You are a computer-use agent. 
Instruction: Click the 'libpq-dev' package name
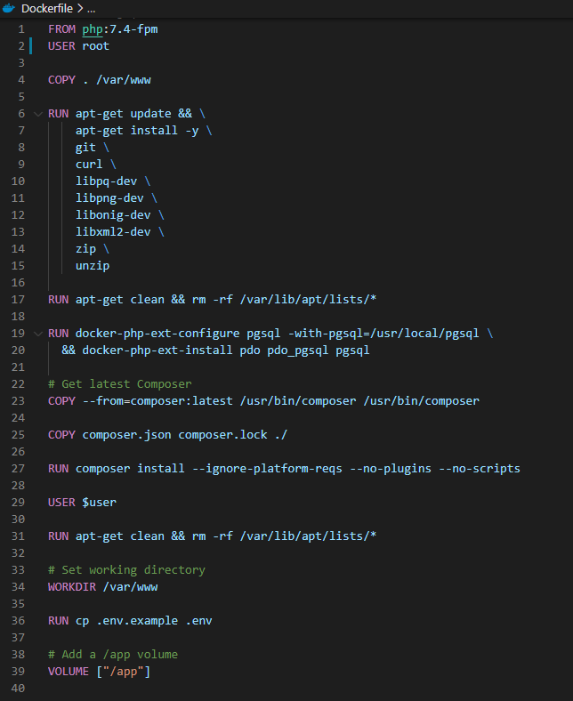point(106,181)
